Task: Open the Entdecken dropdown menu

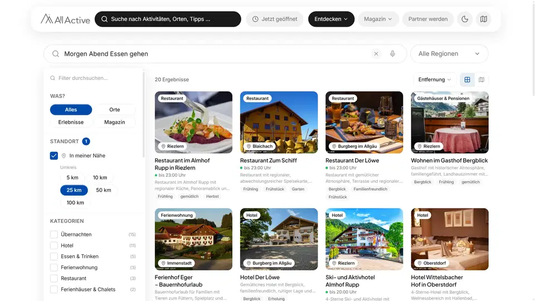Action: 331,19
